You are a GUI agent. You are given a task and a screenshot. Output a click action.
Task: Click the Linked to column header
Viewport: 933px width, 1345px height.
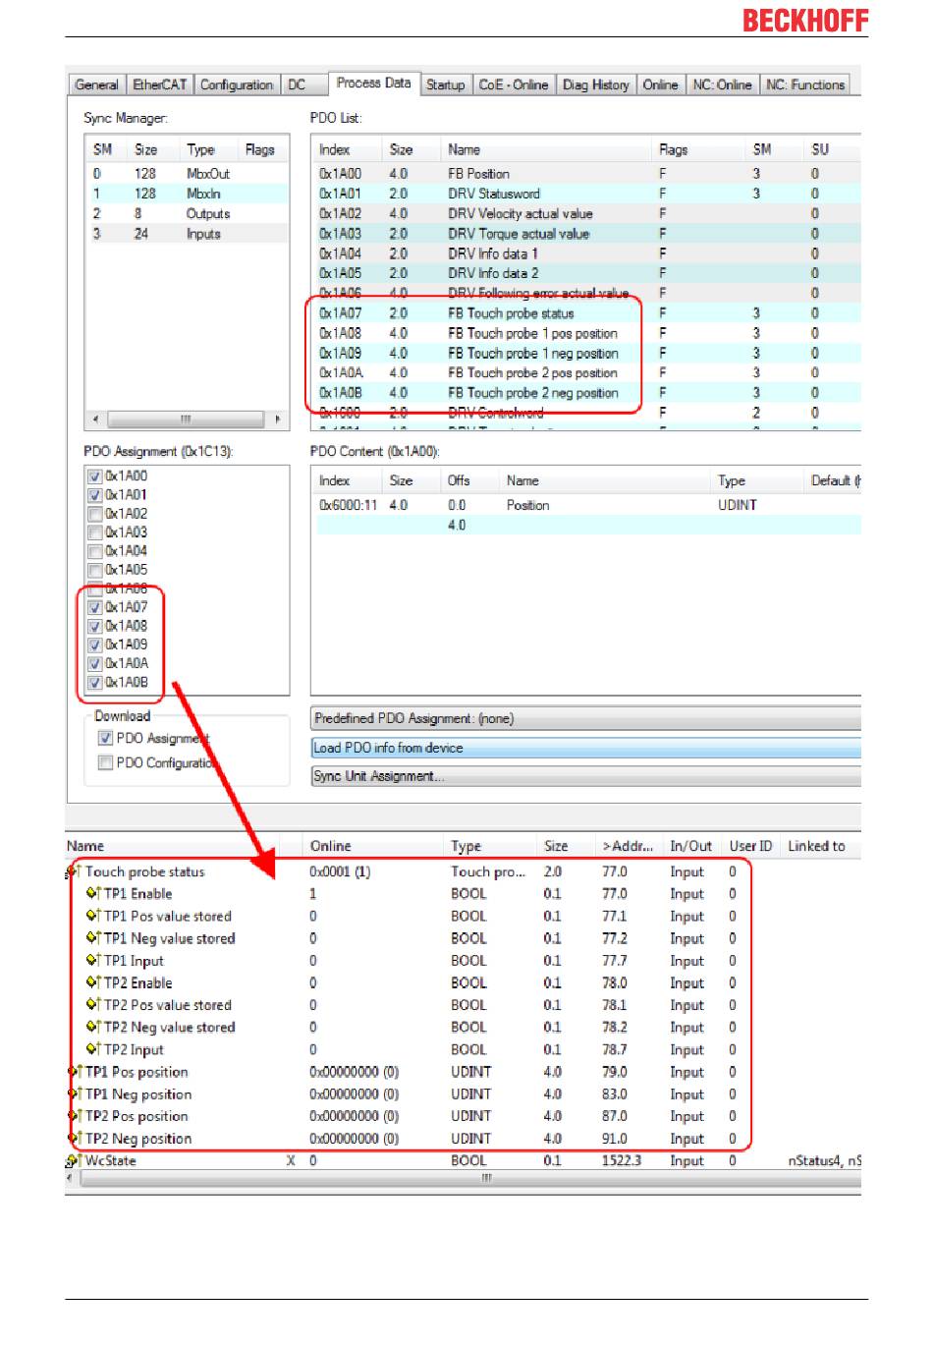[x=821, y=846]
